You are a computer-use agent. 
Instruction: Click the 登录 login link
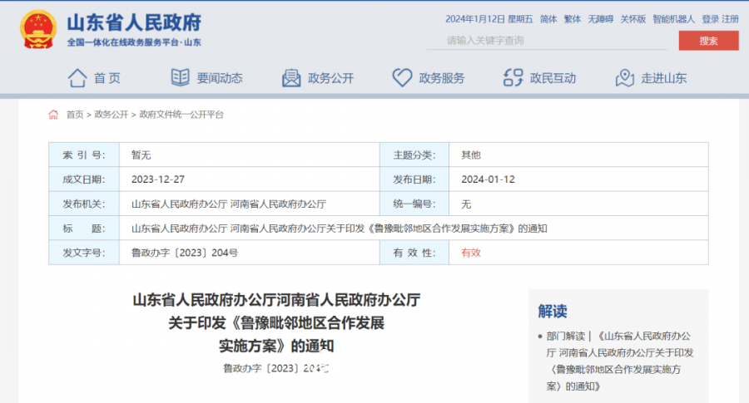[710, 19]
